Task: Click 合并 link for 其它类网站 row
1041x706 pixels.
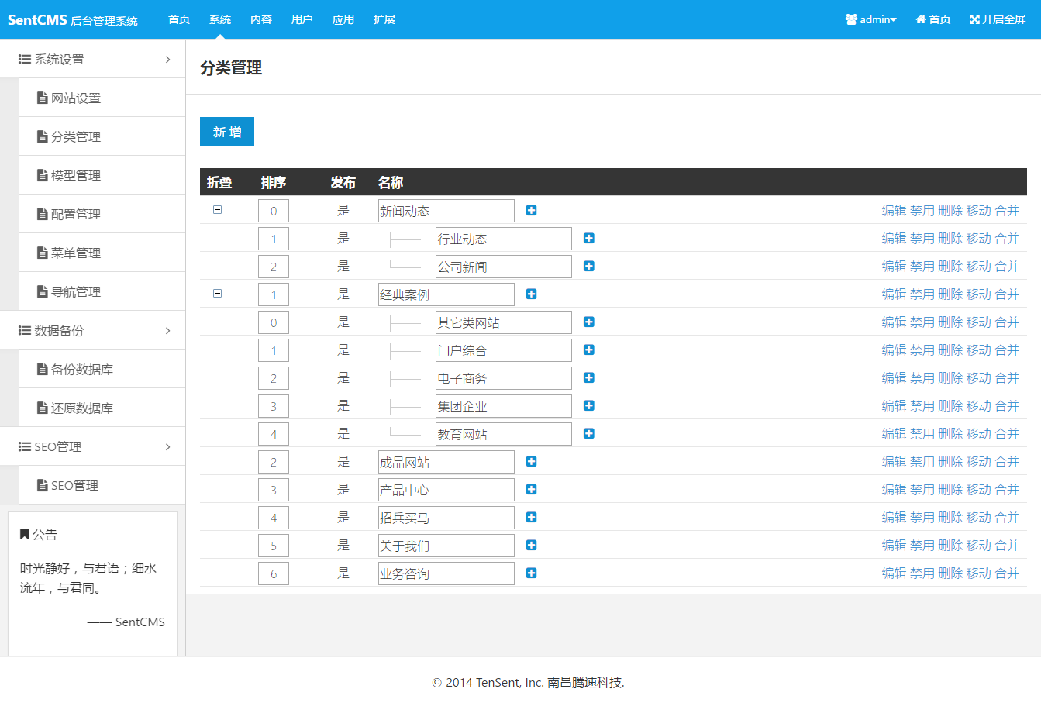Action: pyautogui.click(x=1007, y=322)
